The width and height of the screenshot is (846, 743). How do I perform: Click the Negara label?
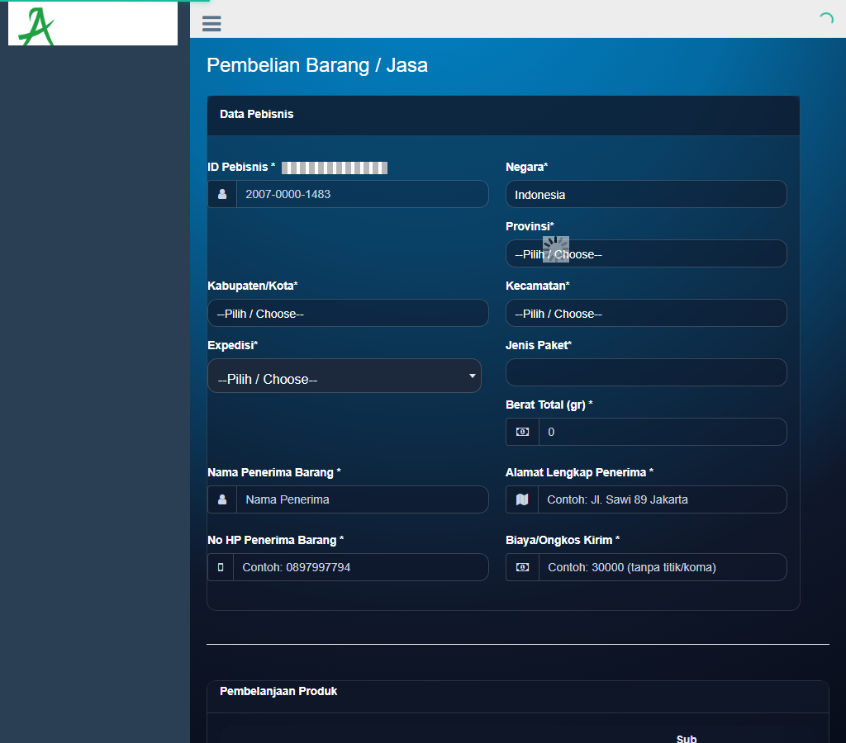coord(526,167)
